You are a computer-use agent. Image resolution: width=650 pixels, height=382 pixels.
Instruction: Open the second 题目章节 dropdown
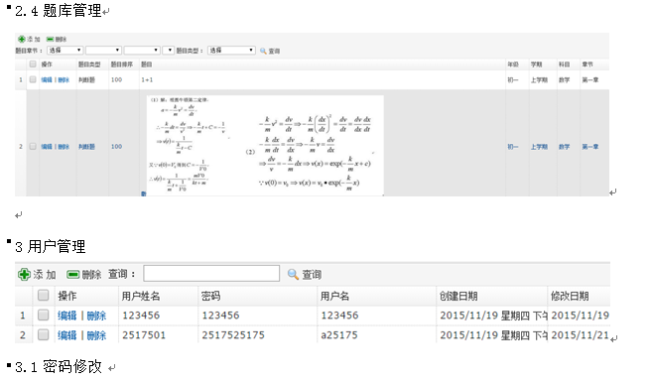pyautogui.click(x=103, y=51)
